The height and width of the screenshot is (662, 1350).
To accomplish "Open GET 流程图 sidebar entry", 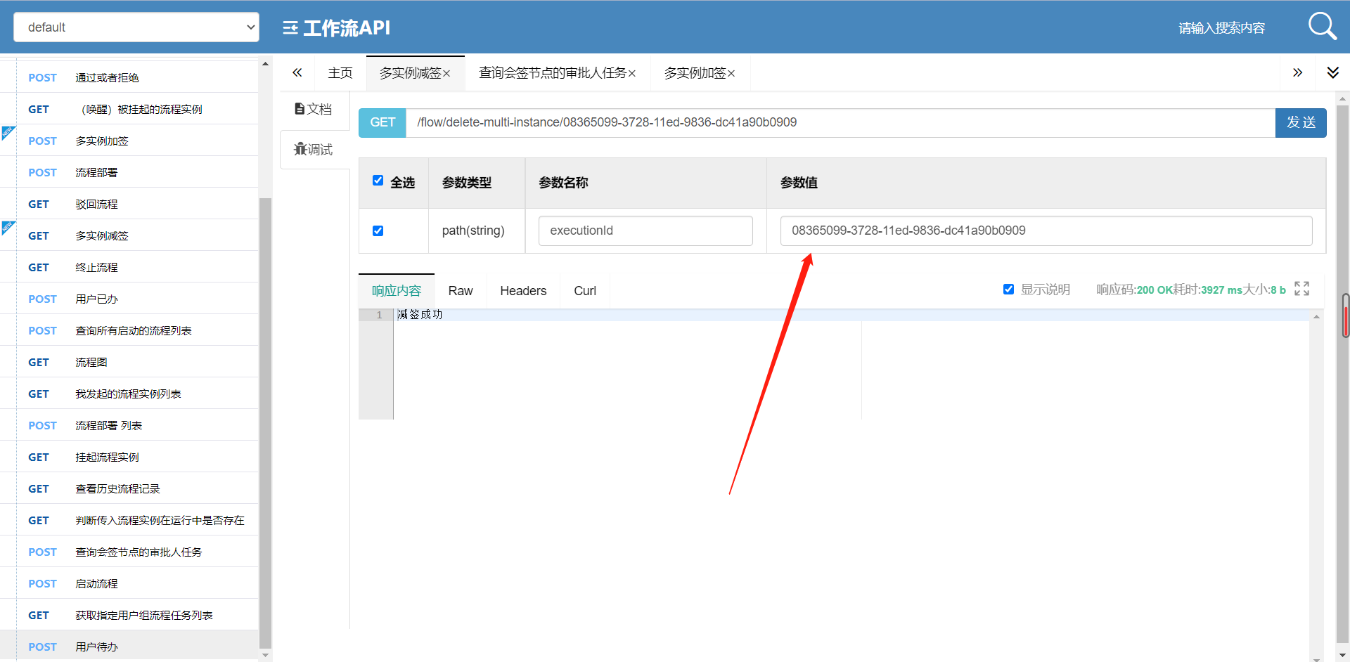I will (x=129, y=362).
